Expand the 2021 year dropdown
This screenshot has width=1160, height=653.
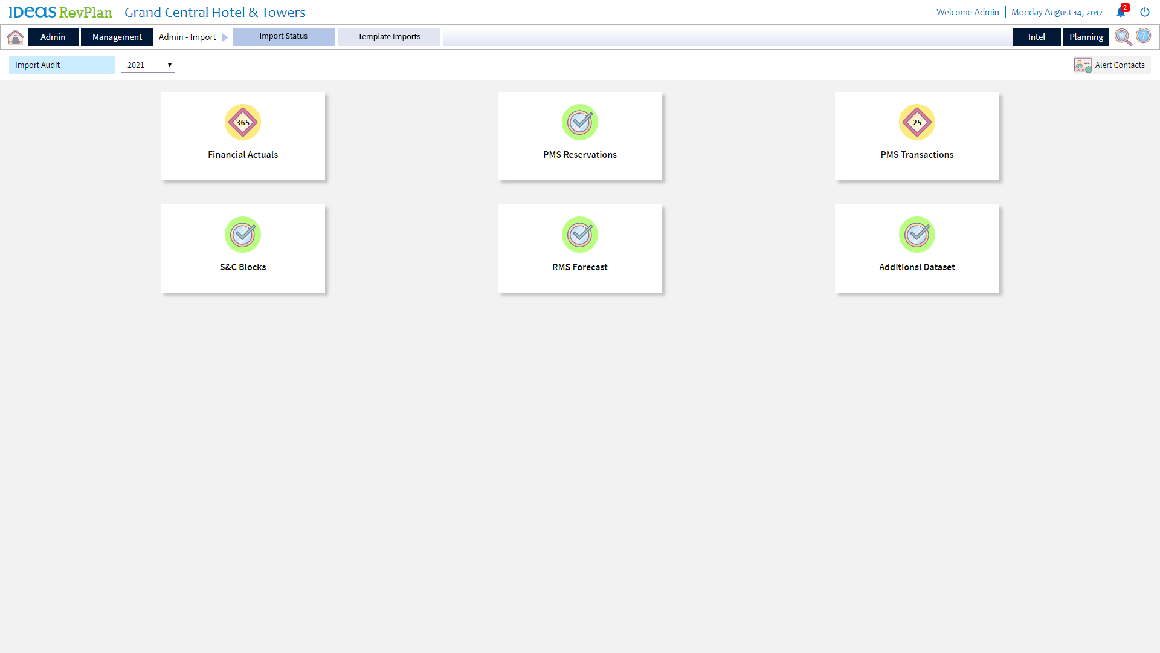pos(148,65)
